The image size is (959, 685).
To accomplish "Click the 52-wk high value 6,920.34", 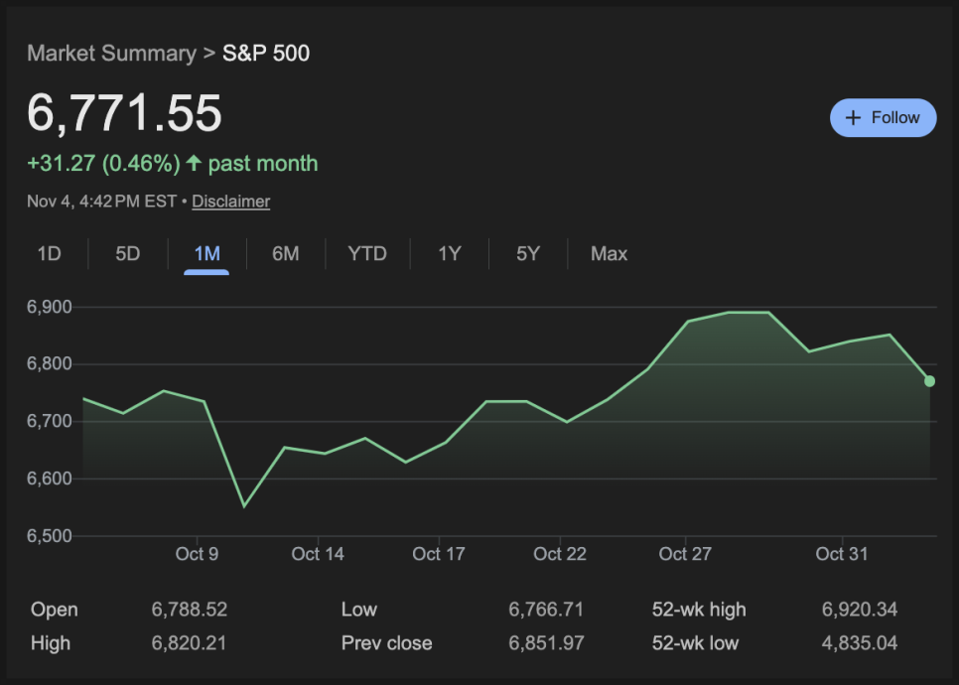I will tap(859, 610).
